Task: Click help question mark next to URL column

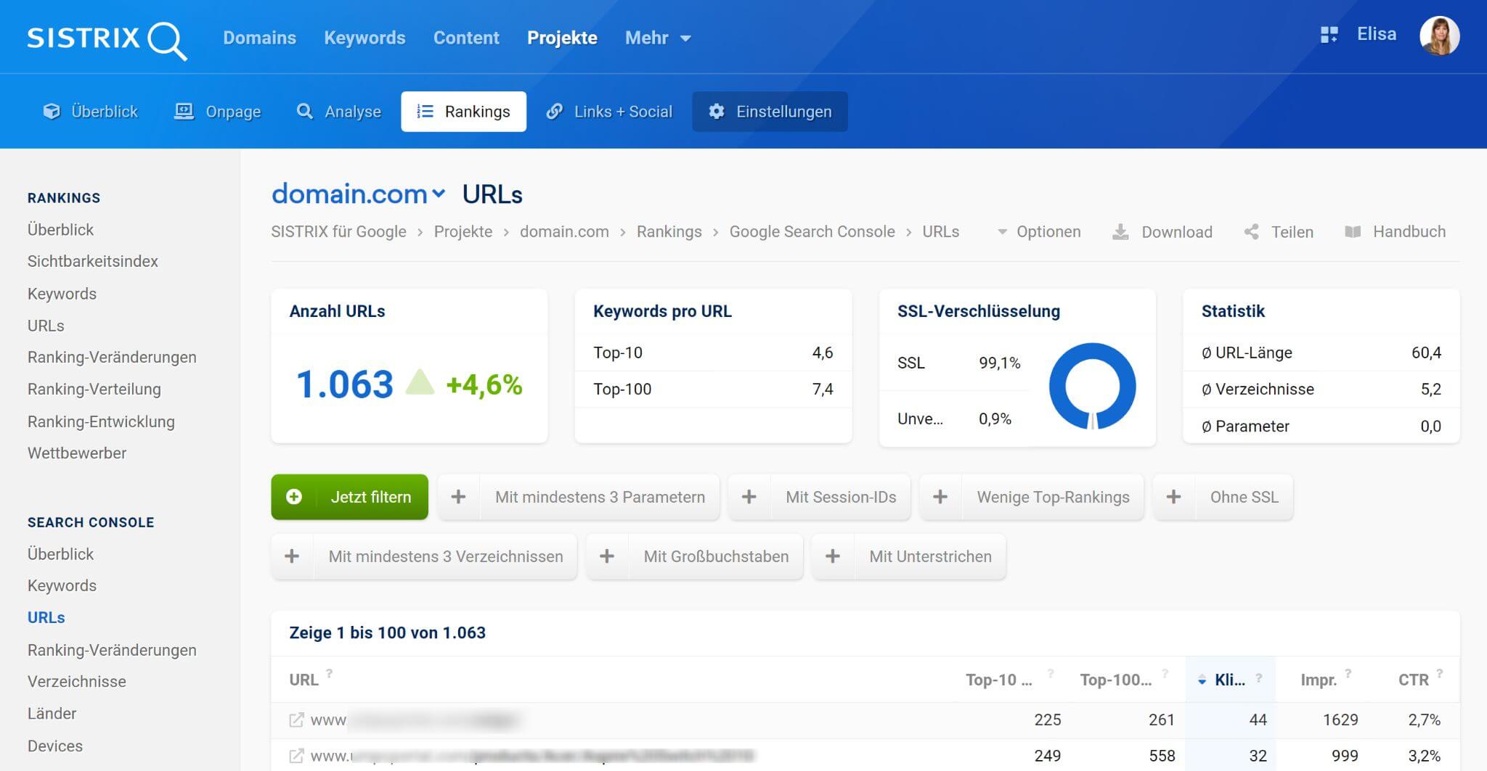Action: (x=330, y=674)
